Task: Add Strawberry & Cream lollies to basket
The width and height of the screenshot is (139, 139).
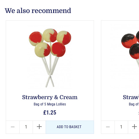Action: [x=70, y=127]
